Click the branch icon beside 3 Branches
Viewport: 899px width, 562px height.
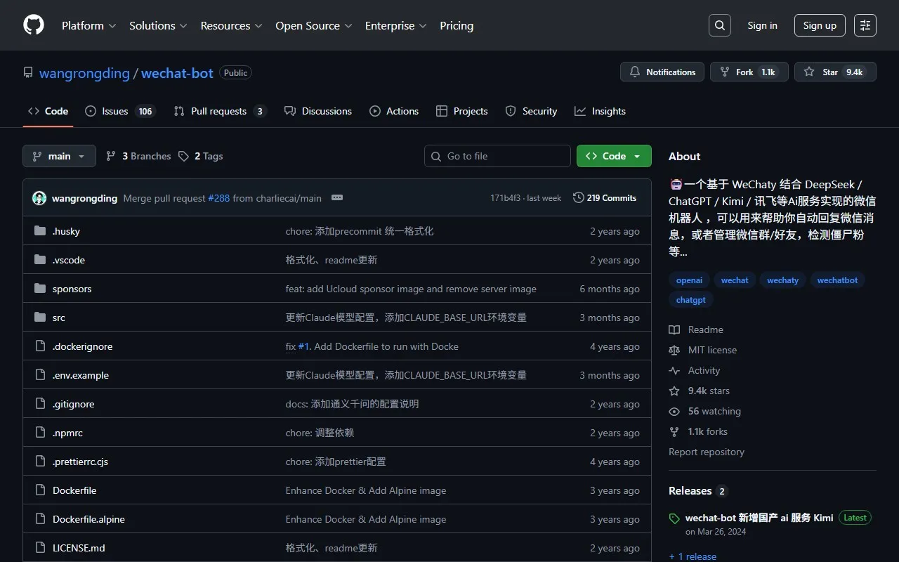111,155
